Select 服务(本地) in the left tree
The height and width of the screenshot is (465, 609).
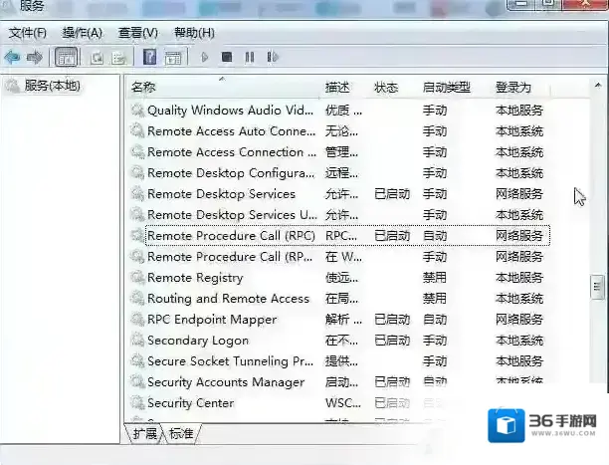coord(52,86)
